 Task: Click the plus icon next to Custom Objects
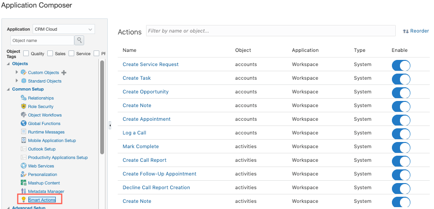coord(64,73)
